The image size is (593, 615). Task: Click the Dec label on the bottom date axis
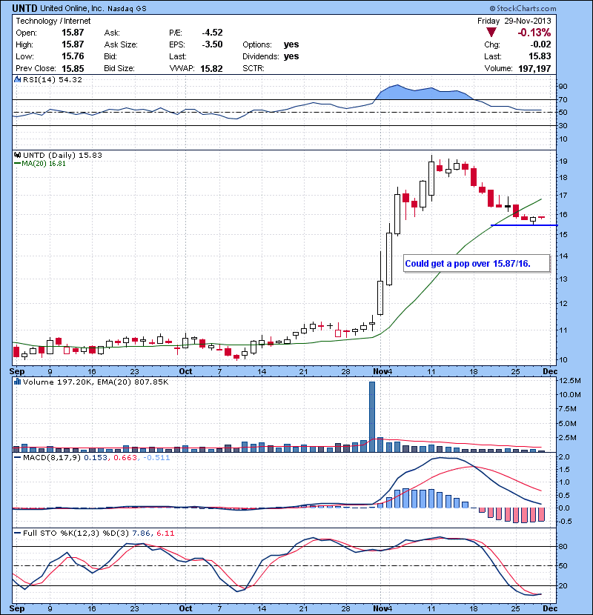pos(550,608)
